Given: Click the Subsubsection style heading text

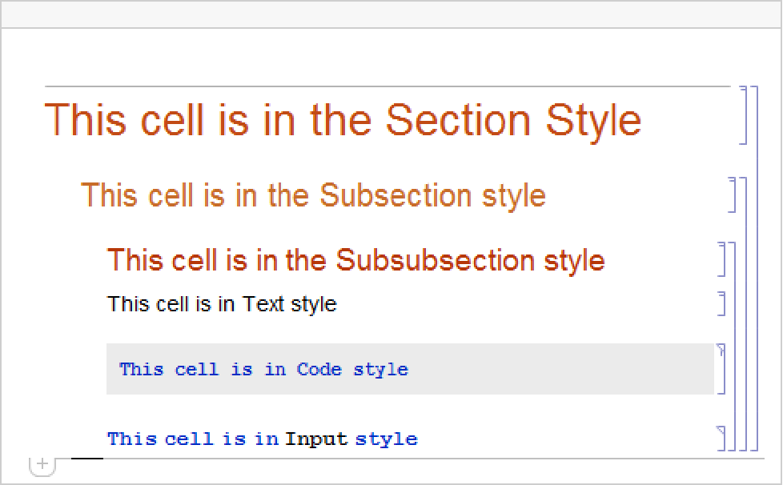Looking at the screenshot, I should [355, 260].
